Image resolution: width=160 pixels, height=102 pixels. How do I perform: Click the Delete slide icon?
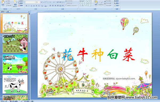click(x=21, y=6)
